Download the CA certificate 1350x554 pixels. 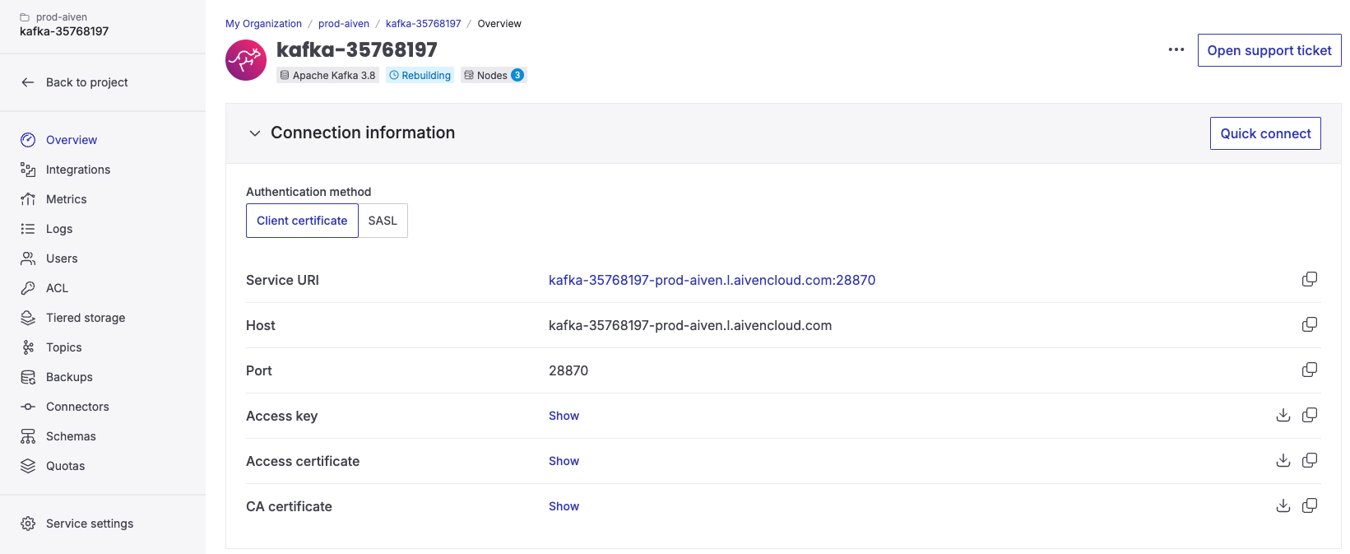[1283, 506]
